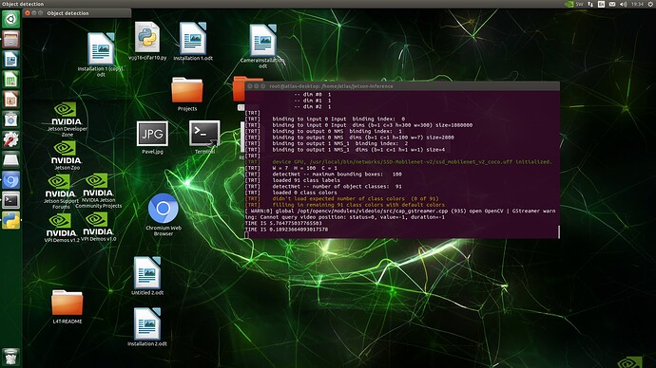Click the orange folder behind the terminal
Screen dimensions: 656x368
(239, 88)
